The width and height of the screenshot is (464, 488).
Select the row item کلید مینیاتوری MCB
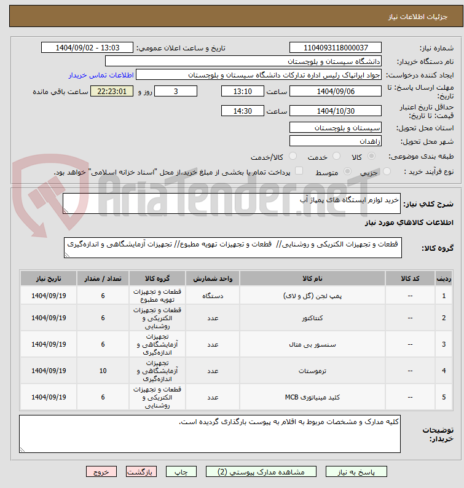click(x=312, y=397)
